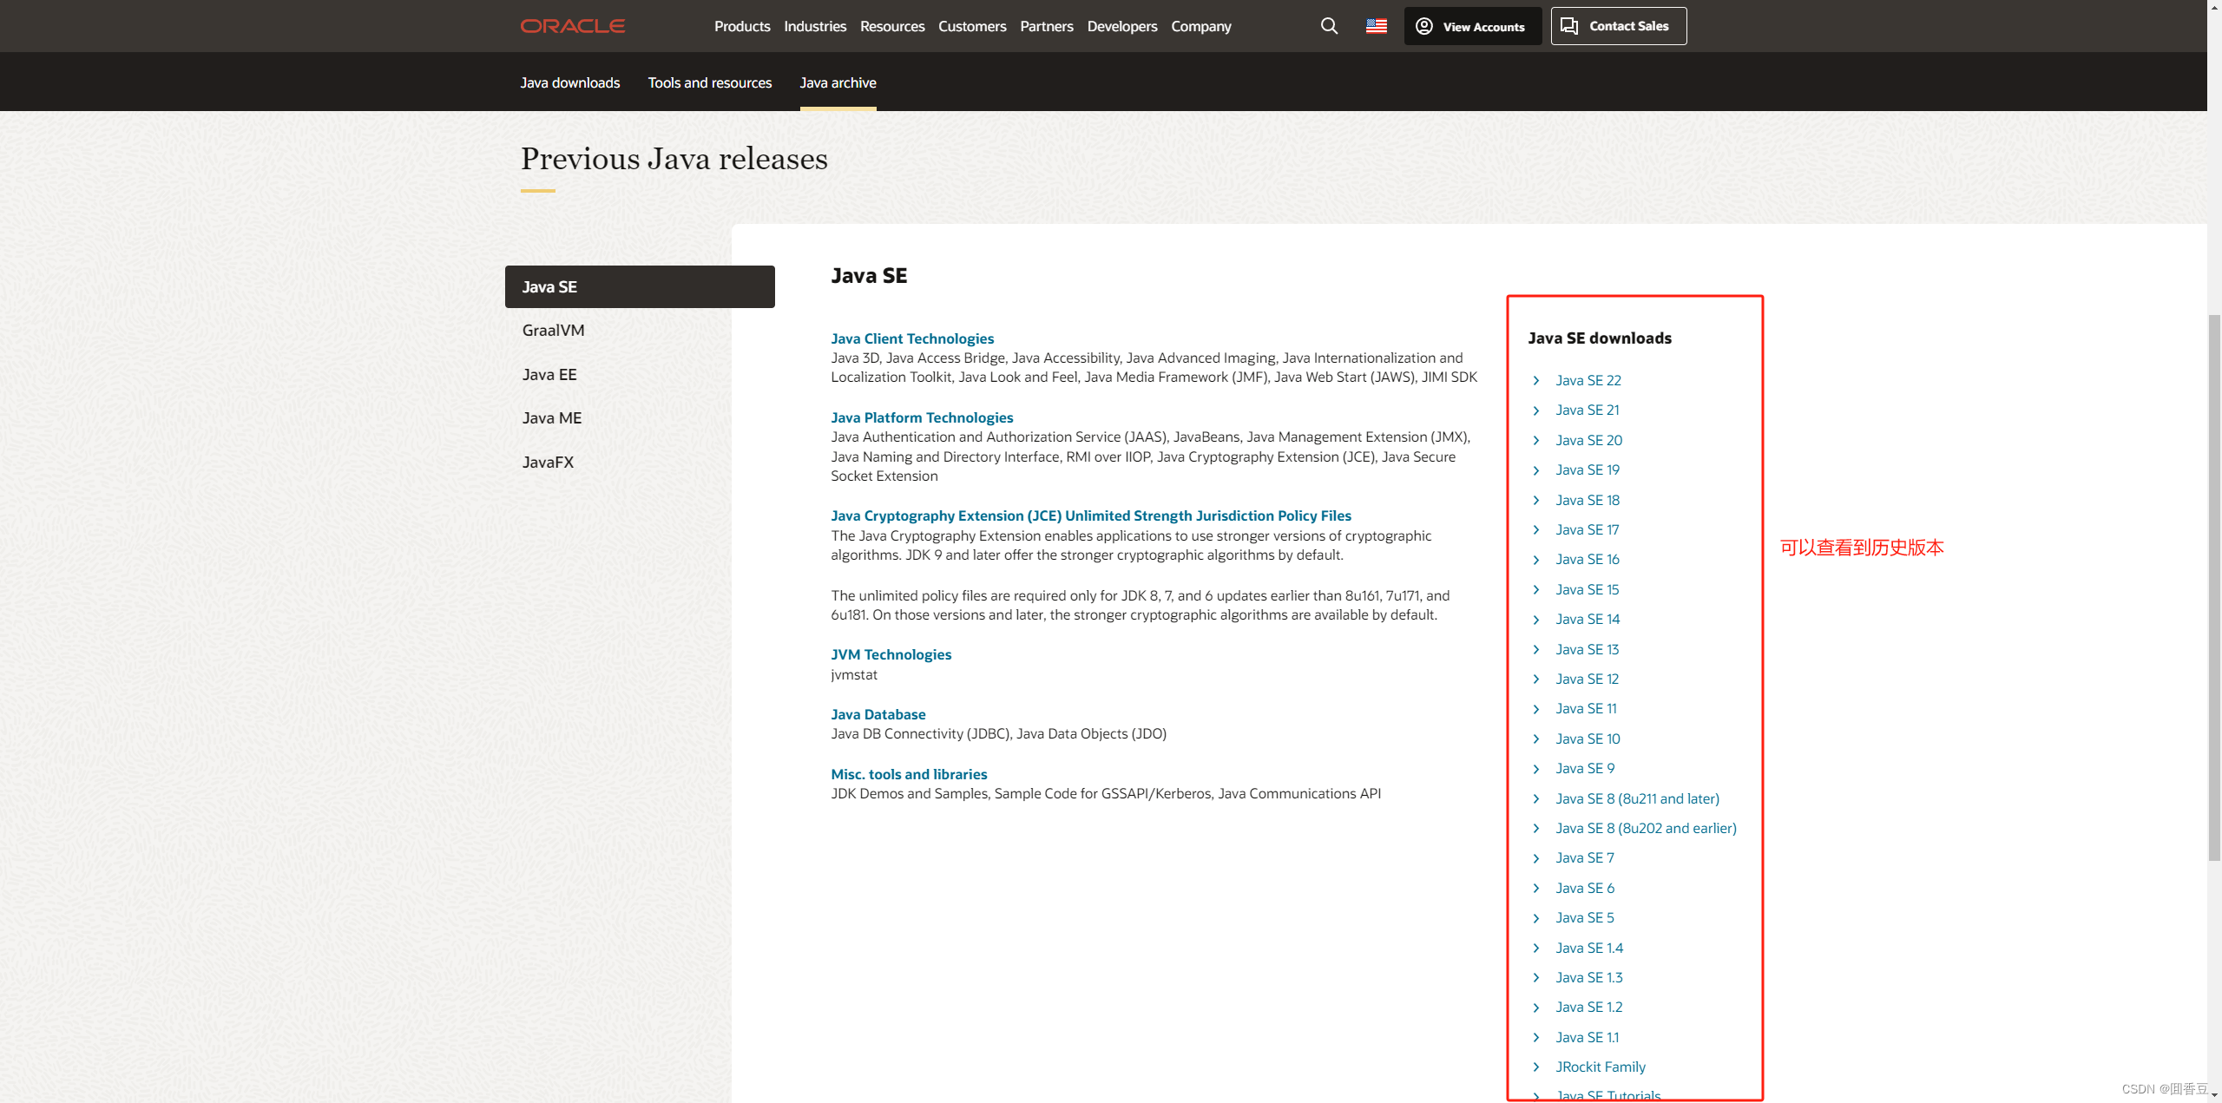Switch to the Tools and resources tab

[709, 82]
